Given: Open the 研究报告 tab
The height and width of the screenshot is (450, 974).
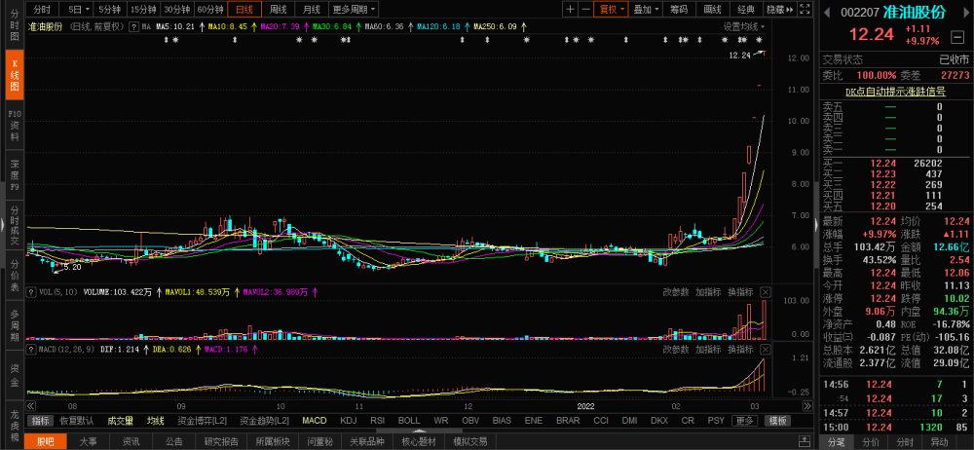Looking at the screenshot, I should pos(221,442).
